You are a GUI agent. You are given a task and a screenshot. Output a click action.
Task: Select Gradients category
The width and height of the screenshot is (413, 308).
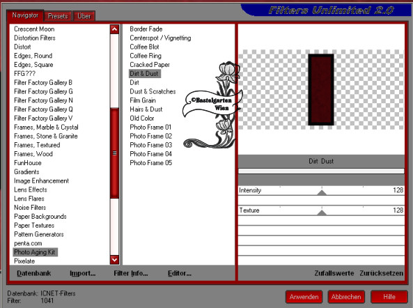coord(26,172)
